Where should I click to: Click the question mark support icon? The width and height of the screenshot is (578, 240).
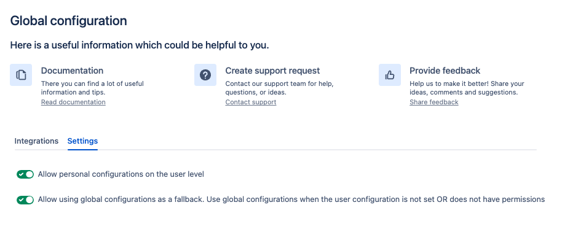pyautogui.click(x=205, y=75)
